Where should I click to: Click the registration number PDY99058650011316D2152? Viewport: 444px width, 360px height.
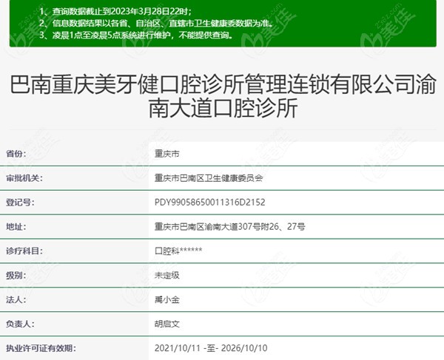pyautogui.click(x=209, y=202)
